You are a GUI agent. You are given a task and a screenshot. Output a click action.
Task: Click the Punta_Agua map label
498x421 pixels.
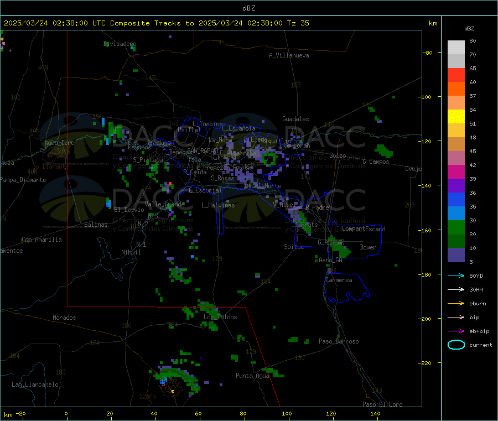coord(252,376)
